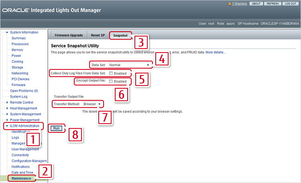301x183 pixels.
Task: Open the Memory page
Action: click(17, 50)
